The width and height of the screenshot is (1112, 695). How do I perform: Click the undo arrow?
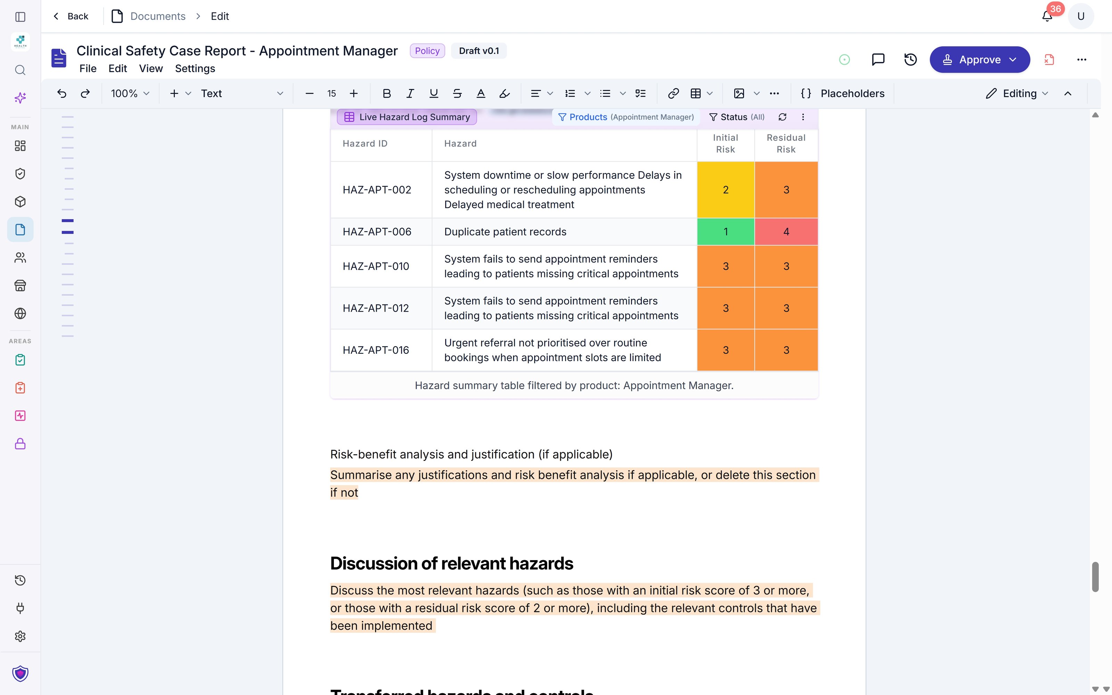point(62,93)
